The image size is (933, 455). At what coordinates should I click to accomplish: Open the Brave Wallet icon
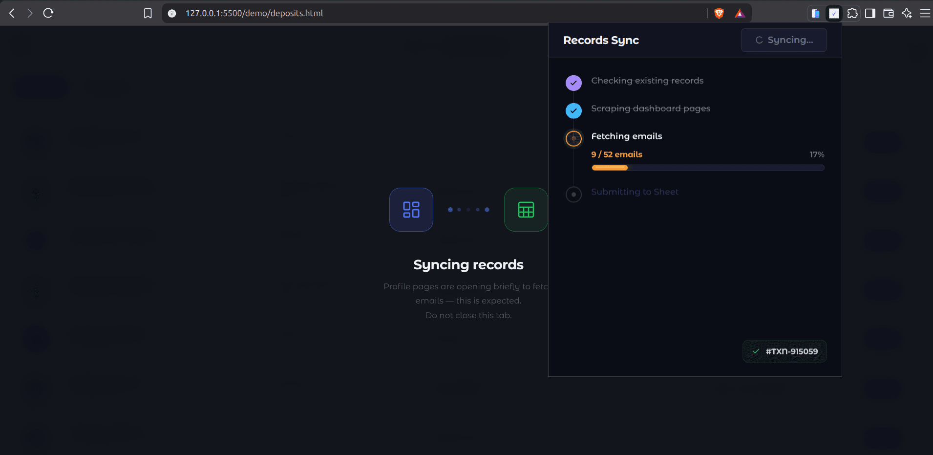(x=889, y=13)
